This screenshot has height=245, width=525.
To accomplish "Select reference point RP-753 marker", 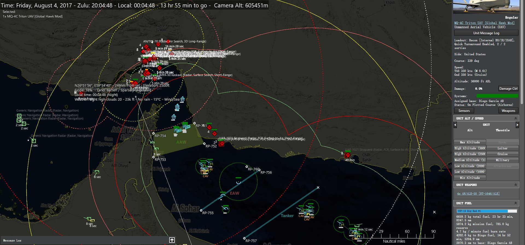I will (x=154, y=157).
